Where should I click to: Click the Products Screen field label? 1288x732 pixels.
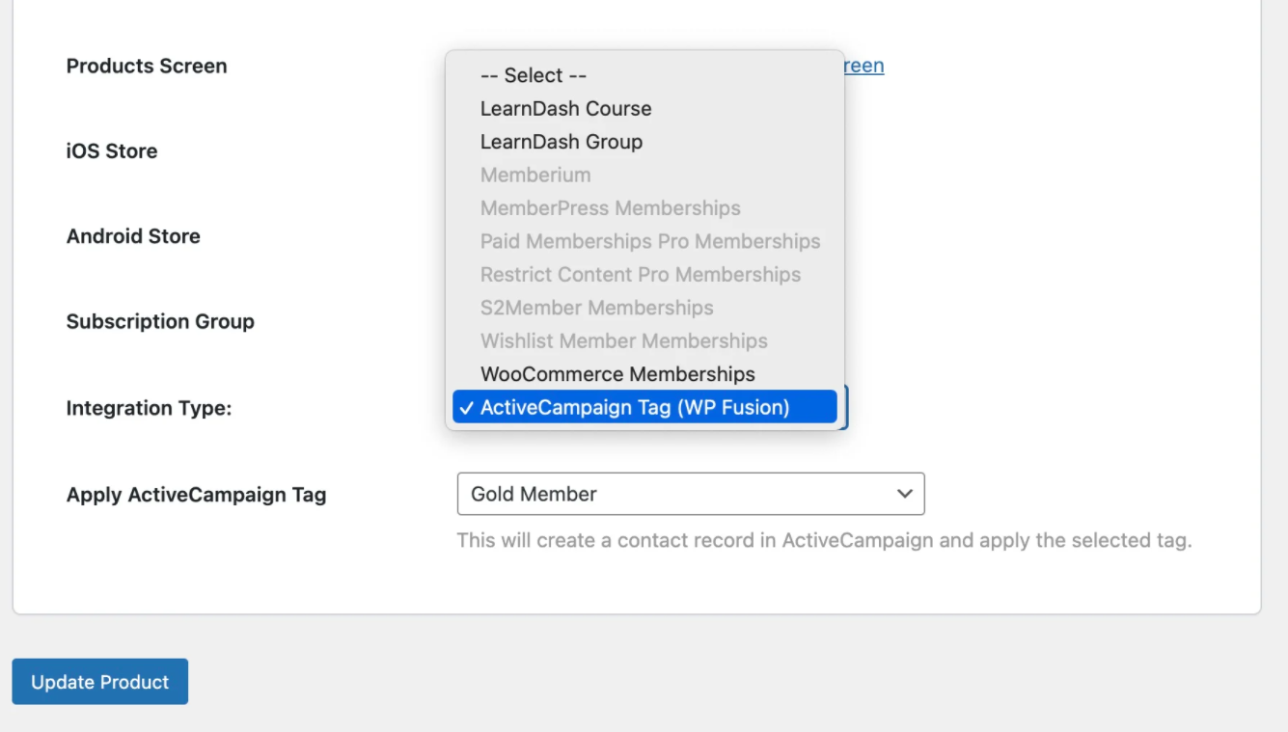pyautogui.click(x=147, y=67)
